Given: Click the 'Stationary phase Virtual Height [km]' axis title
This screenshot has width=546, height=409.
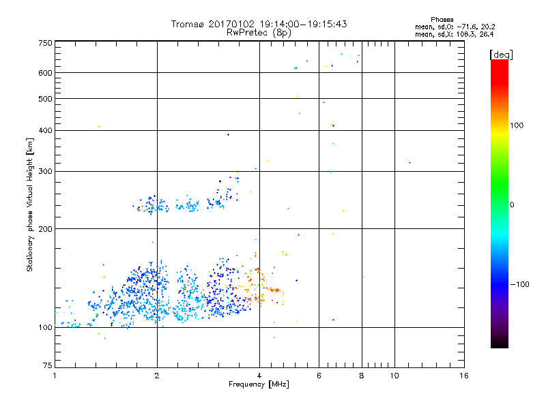Looking at the screenshot, I should [29, 205].
